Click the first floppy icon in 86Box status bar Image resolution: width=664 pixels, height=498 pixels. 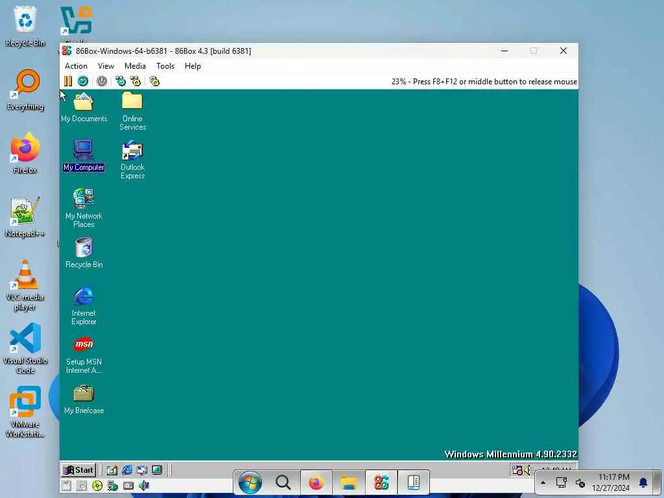tap(66, 485)
